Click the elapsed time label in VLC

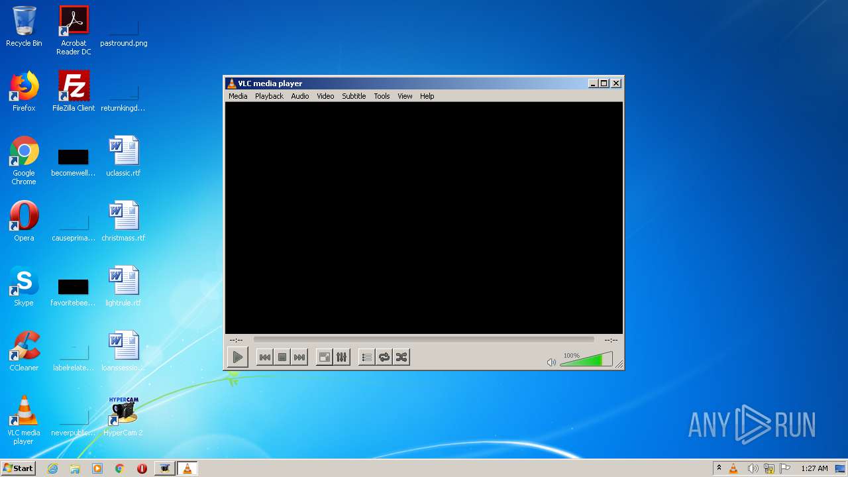point(237,340)
